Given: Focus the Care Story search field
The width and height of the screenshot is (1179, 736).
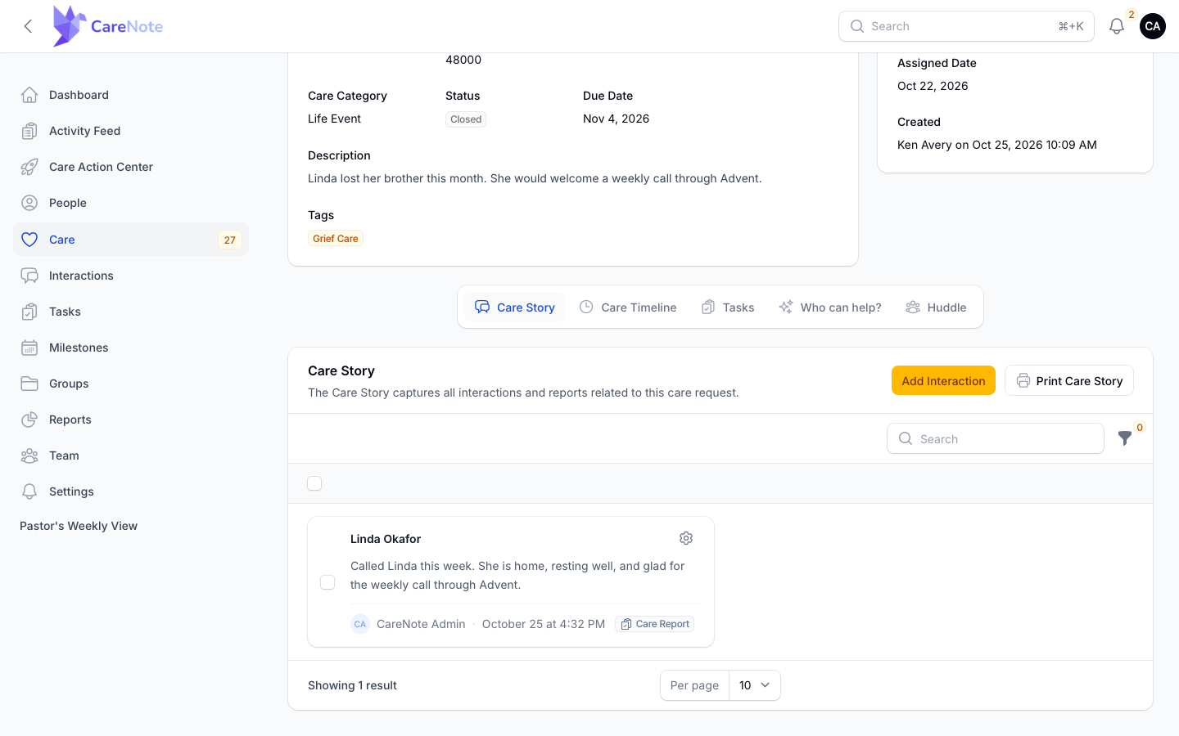Looking at the screenshot, I should pyautogui.click(x=996, y=438).
